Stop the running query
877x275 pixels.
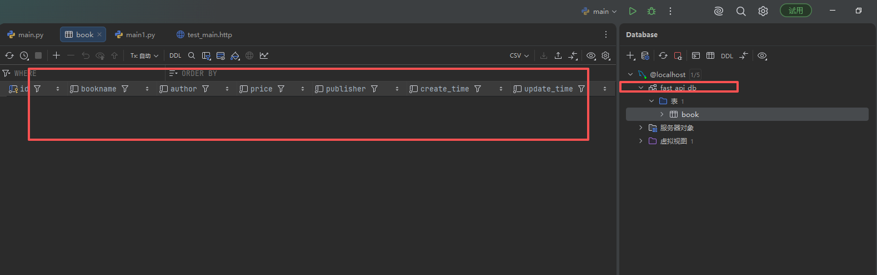point(38,55)
